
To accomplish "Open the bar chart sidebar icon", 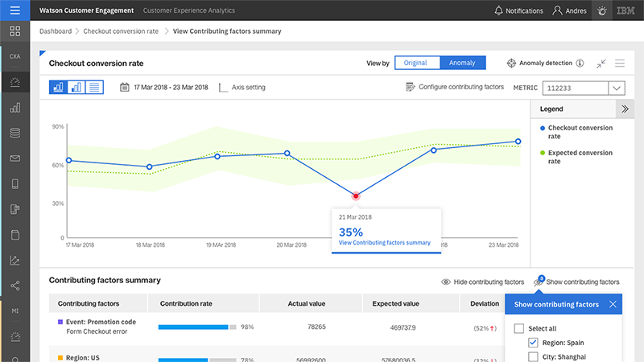I will 14,108.
